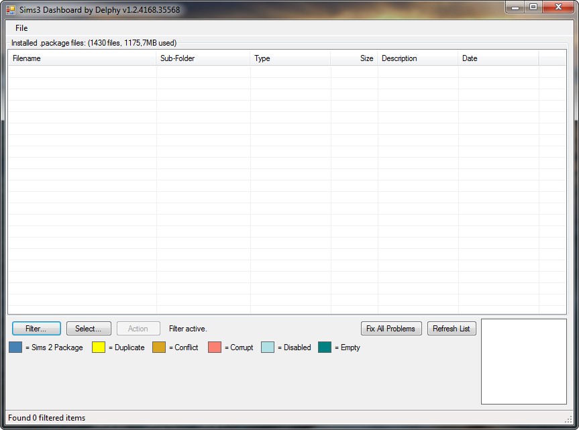579x430 pixels.
Task: Click the Fix All Problems button
Action: click(x=391, y=329)
